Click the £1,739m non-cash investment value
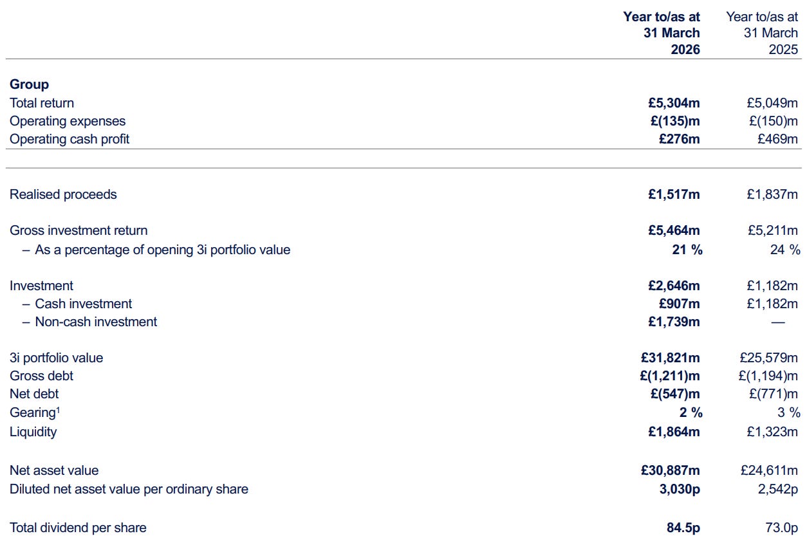 (x=674, y=322)
